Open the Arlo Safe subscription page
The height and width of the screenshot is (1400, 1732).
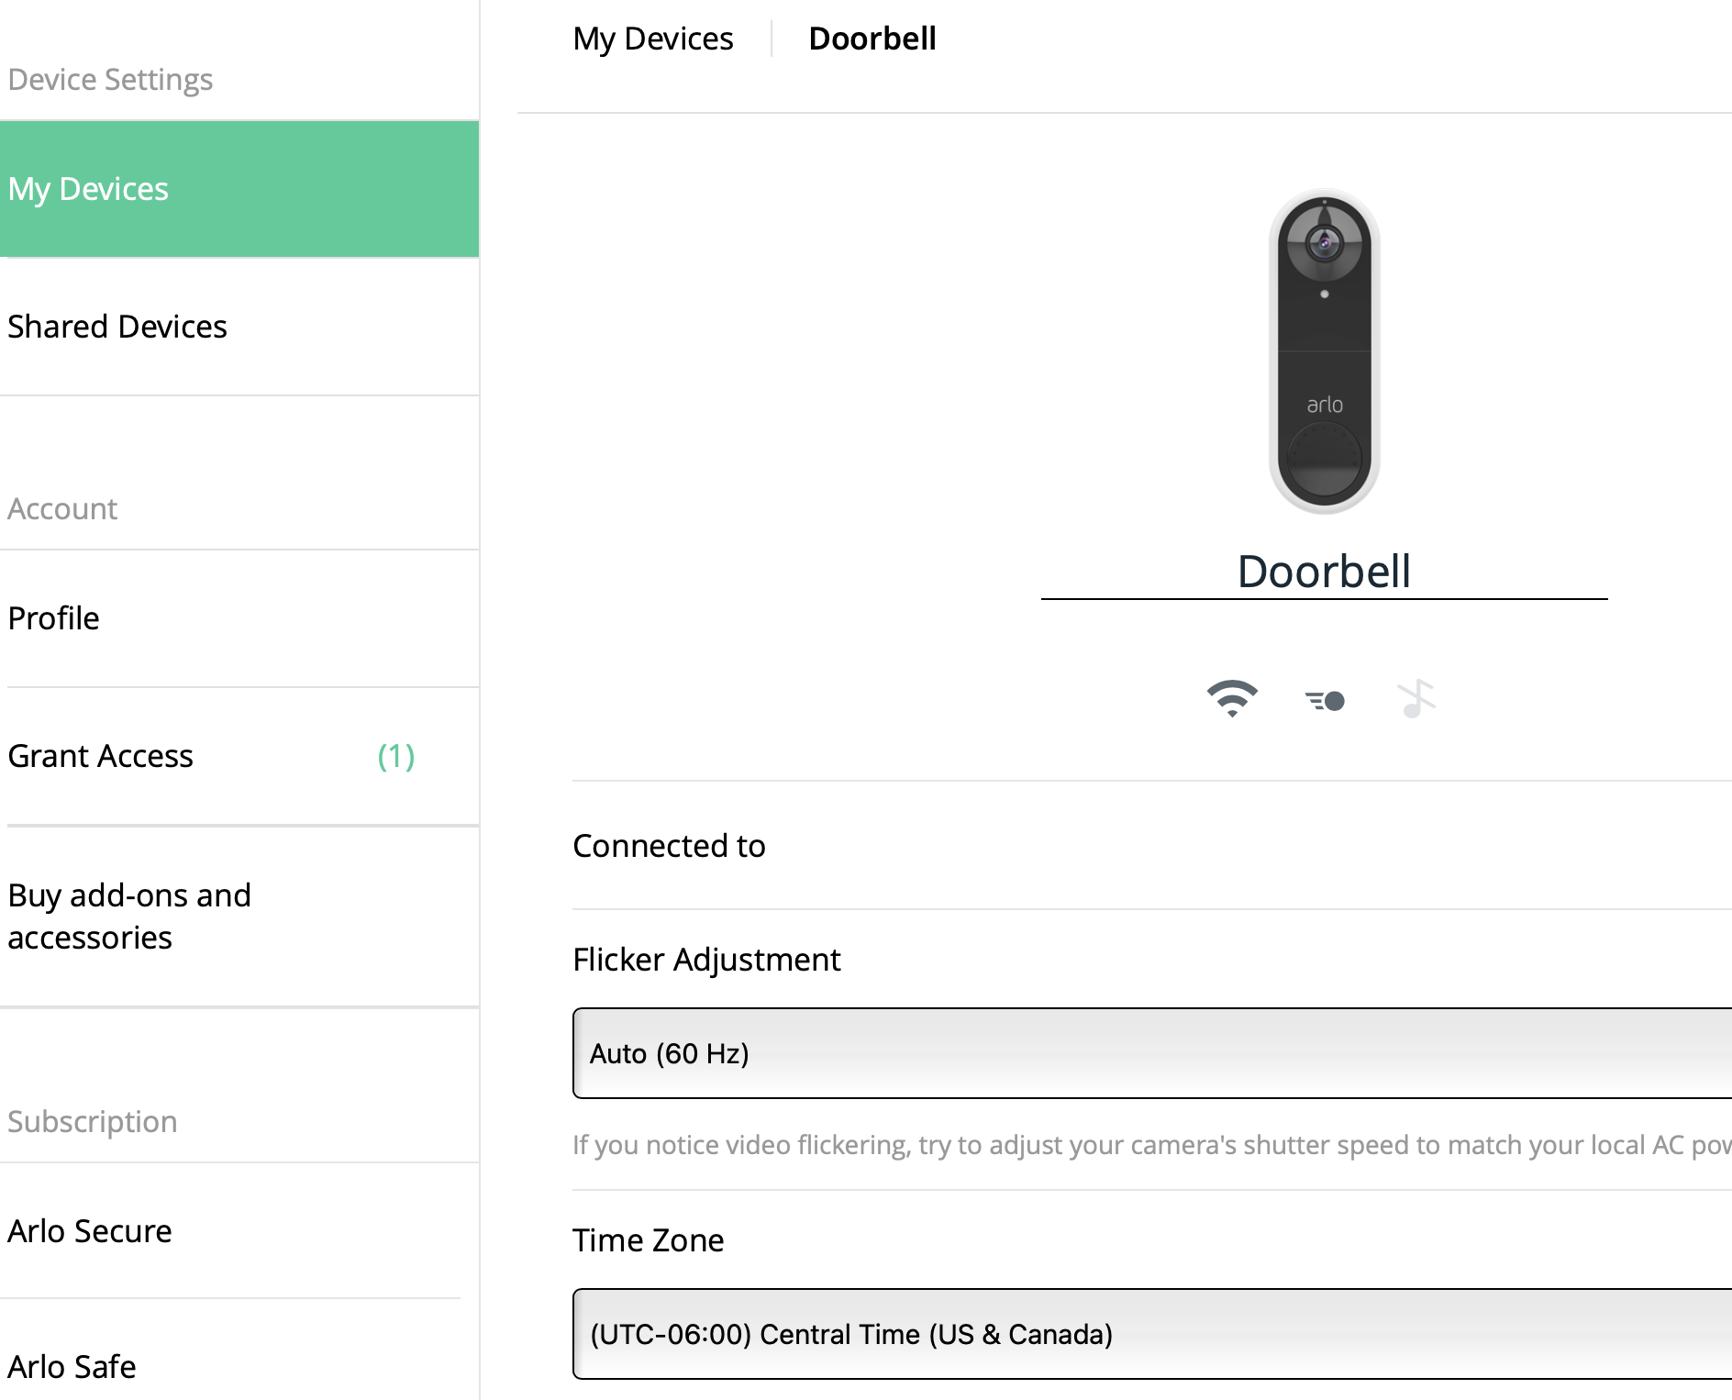tap(72, 1367)
